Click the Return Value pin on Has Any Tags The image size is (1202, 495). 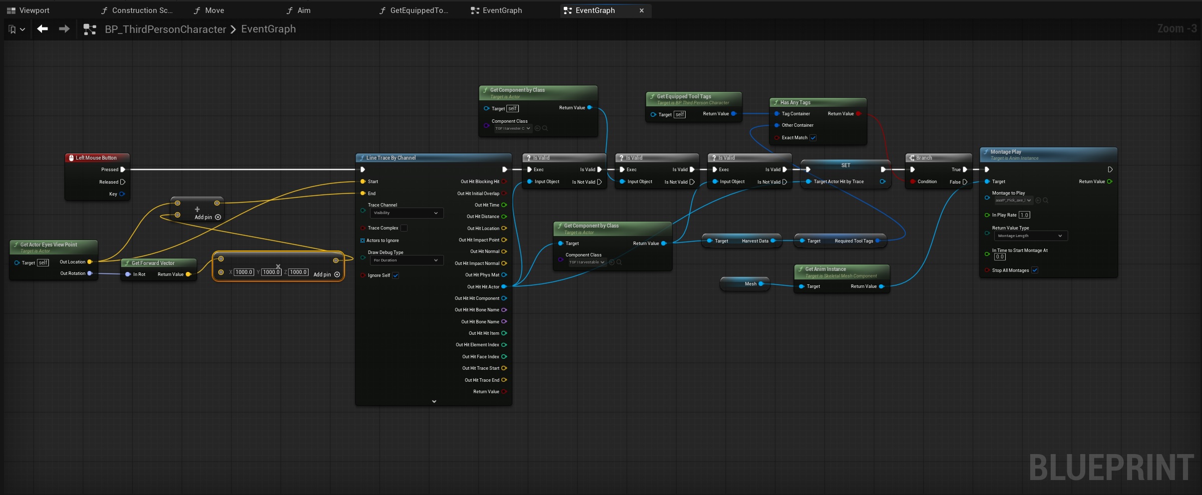tap(859, 114)
